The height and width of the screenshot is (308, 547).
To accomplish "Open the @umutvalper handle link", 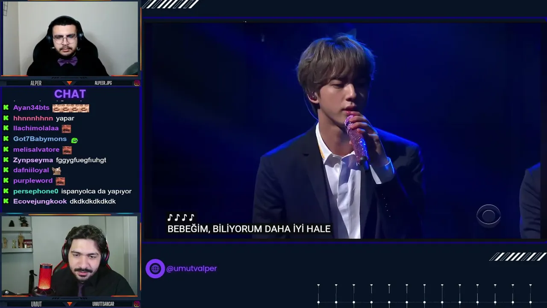I will coord(191,269).
